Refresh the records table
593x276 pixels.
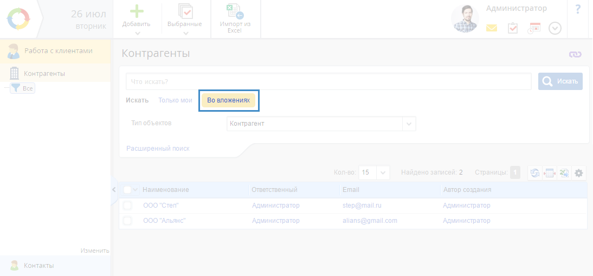pyautogui.click(x=535, y=173)
